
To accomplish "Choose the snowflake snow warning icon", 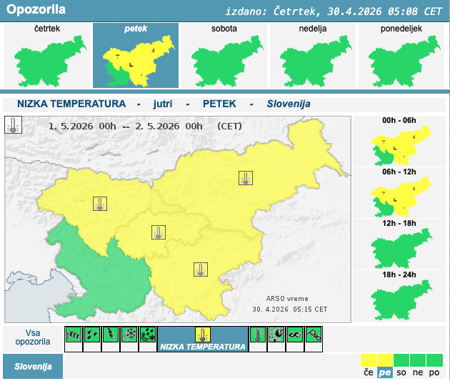I will (x=129, y=335).
